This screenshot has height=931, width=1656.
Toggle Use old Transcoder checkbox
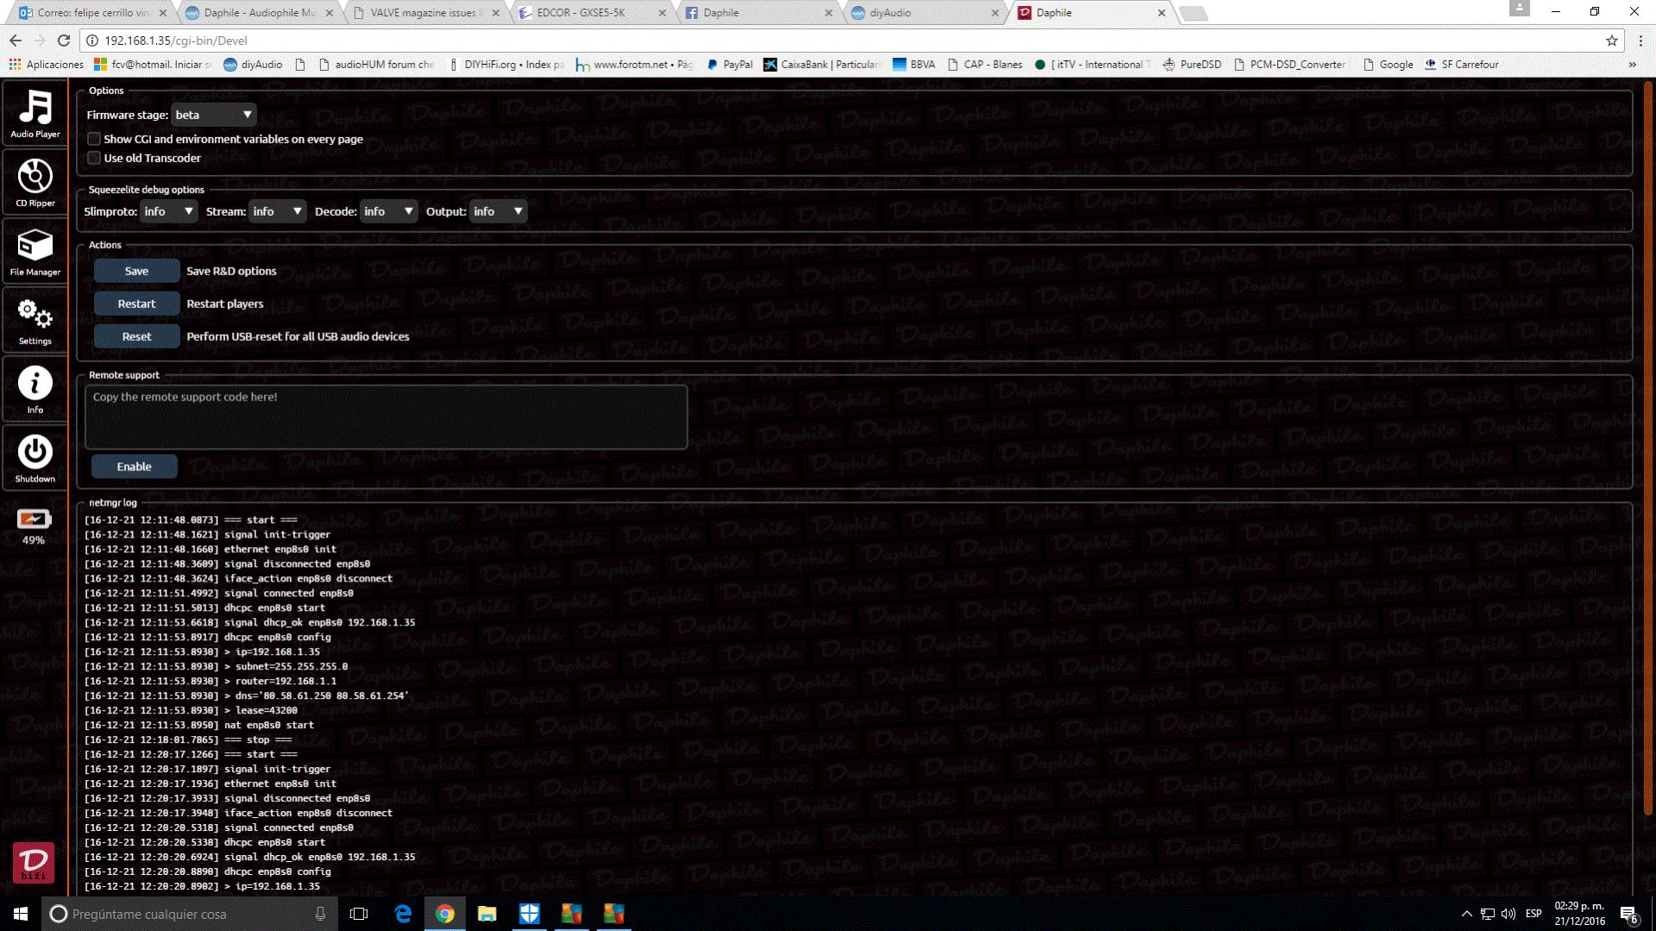coord(94,158)
